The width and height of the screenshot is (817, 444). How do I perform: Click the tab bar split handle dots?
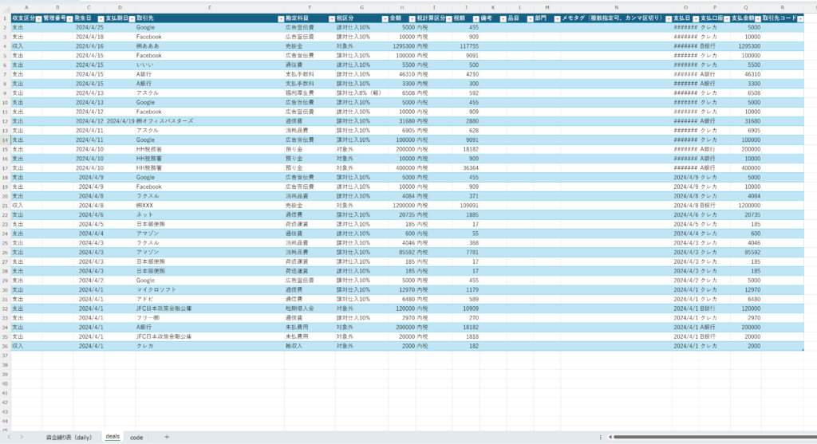(600, 438)
